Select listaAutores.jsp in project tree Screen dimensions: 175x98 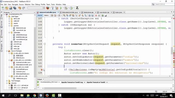pyautogui.click(x=21, y=28)
